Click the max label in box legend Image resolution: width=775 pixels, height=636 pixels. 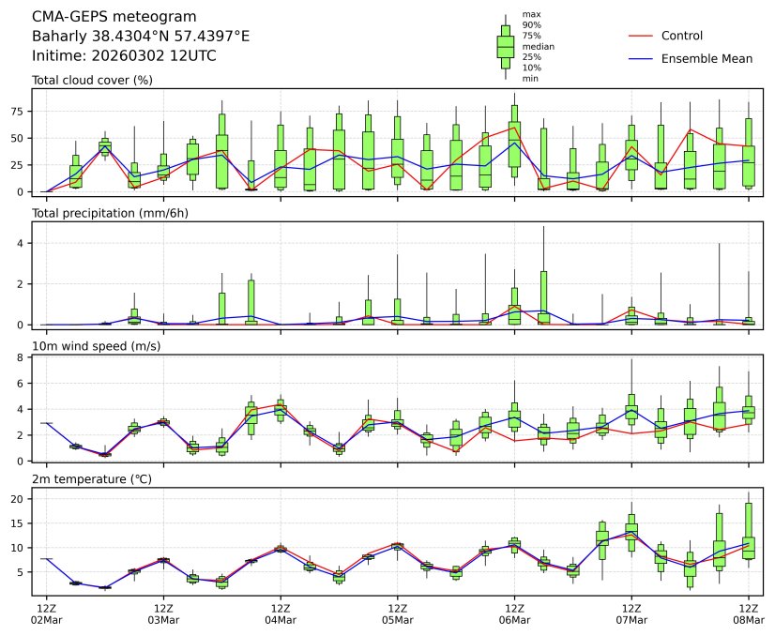click(x=530, y=15)
